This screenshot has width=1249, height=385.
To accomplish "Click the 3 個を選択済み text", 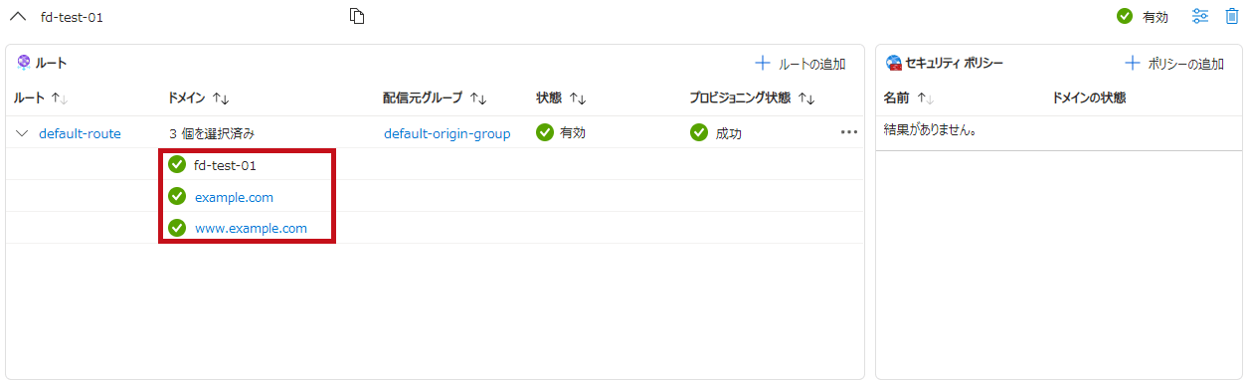I will [x=212, y=133].
